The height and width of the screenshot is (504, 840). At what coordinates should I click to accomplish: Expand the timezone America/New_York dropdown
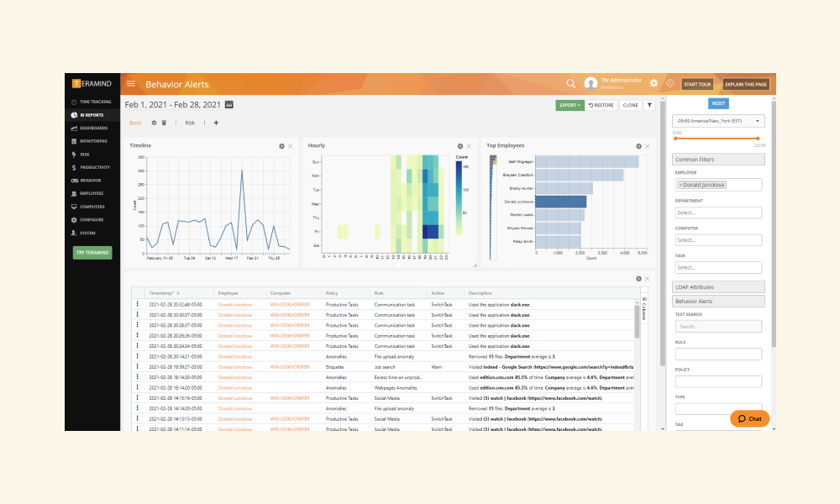click(x=718, y=121)
